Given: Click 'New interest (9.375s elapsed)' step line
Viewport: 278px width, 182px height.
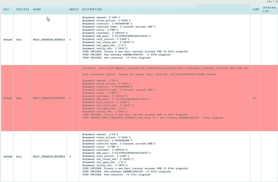Looking at the screenshot, I should (117, 175).
